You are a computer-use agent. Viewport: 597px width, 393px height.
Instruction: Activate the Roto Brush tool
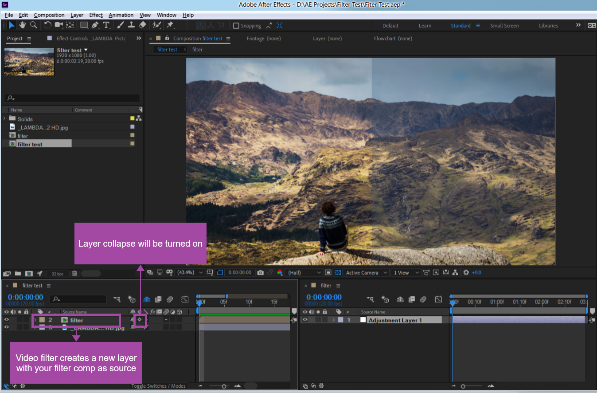click(156, 25)
